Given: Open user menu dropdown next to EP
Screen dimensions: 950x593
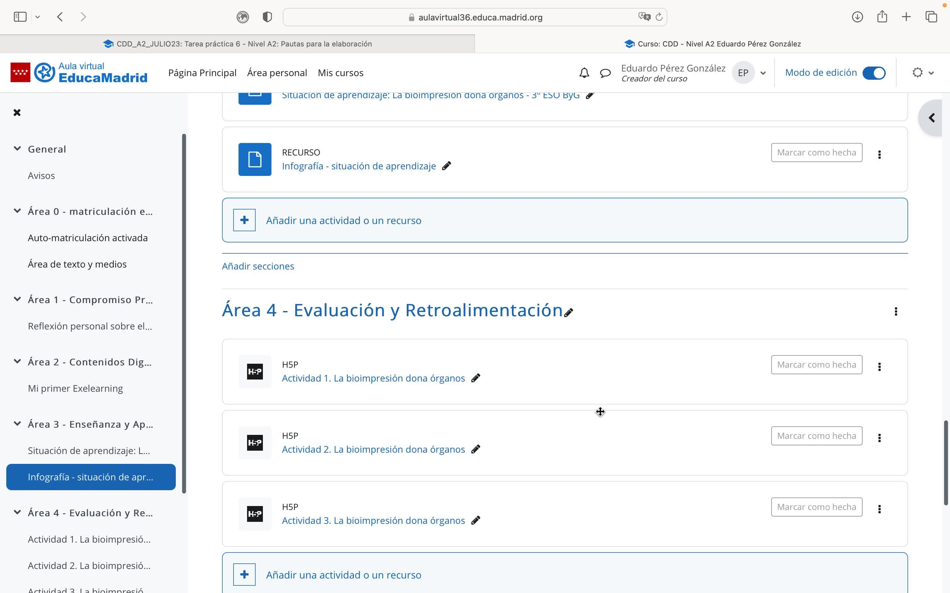Looking at the screenshot, I should [763, 73].
